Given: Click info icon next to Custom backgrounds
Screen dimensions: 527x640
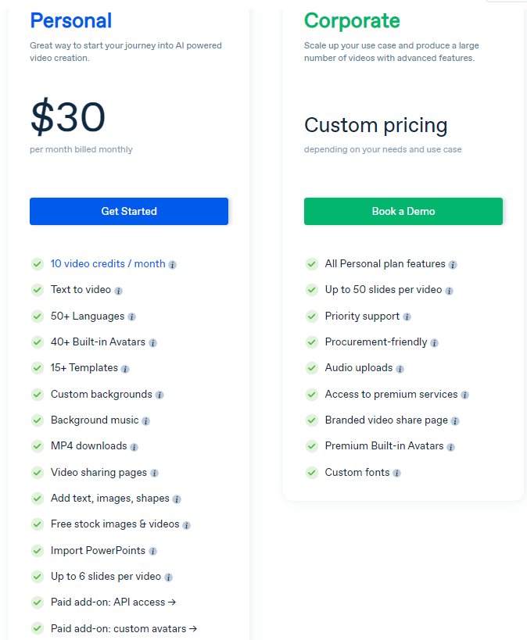Looking at the screenshot, I should pos(160,395).
